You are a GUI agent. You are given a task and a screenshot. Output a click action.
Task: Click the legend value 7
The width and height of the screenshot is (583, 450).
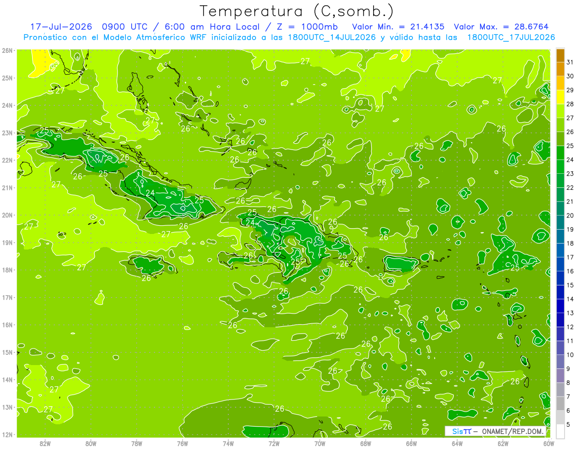[x=568, y=397]
